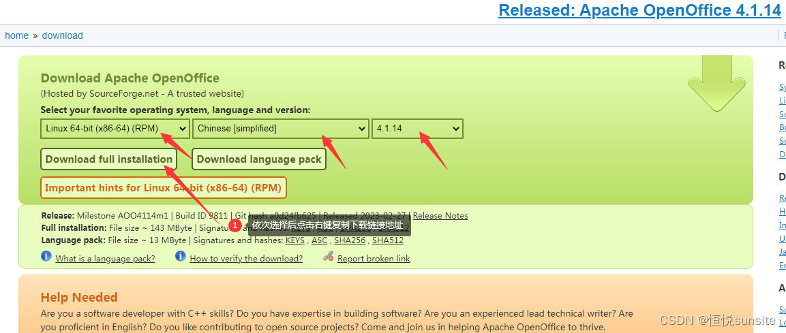786x333 pixels.
Task: Open the language dropdown showing Chinese [simplified]
Action: [x=282, y=129]
